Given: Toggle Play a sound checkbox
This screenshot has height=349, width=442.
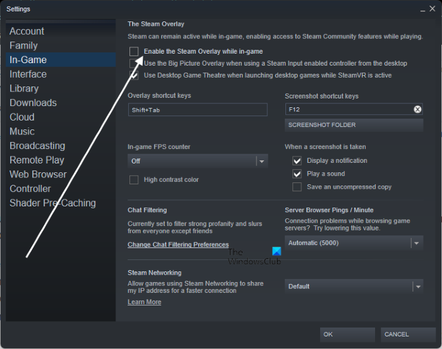Looking at the screenshot, I should pos(297,174).
